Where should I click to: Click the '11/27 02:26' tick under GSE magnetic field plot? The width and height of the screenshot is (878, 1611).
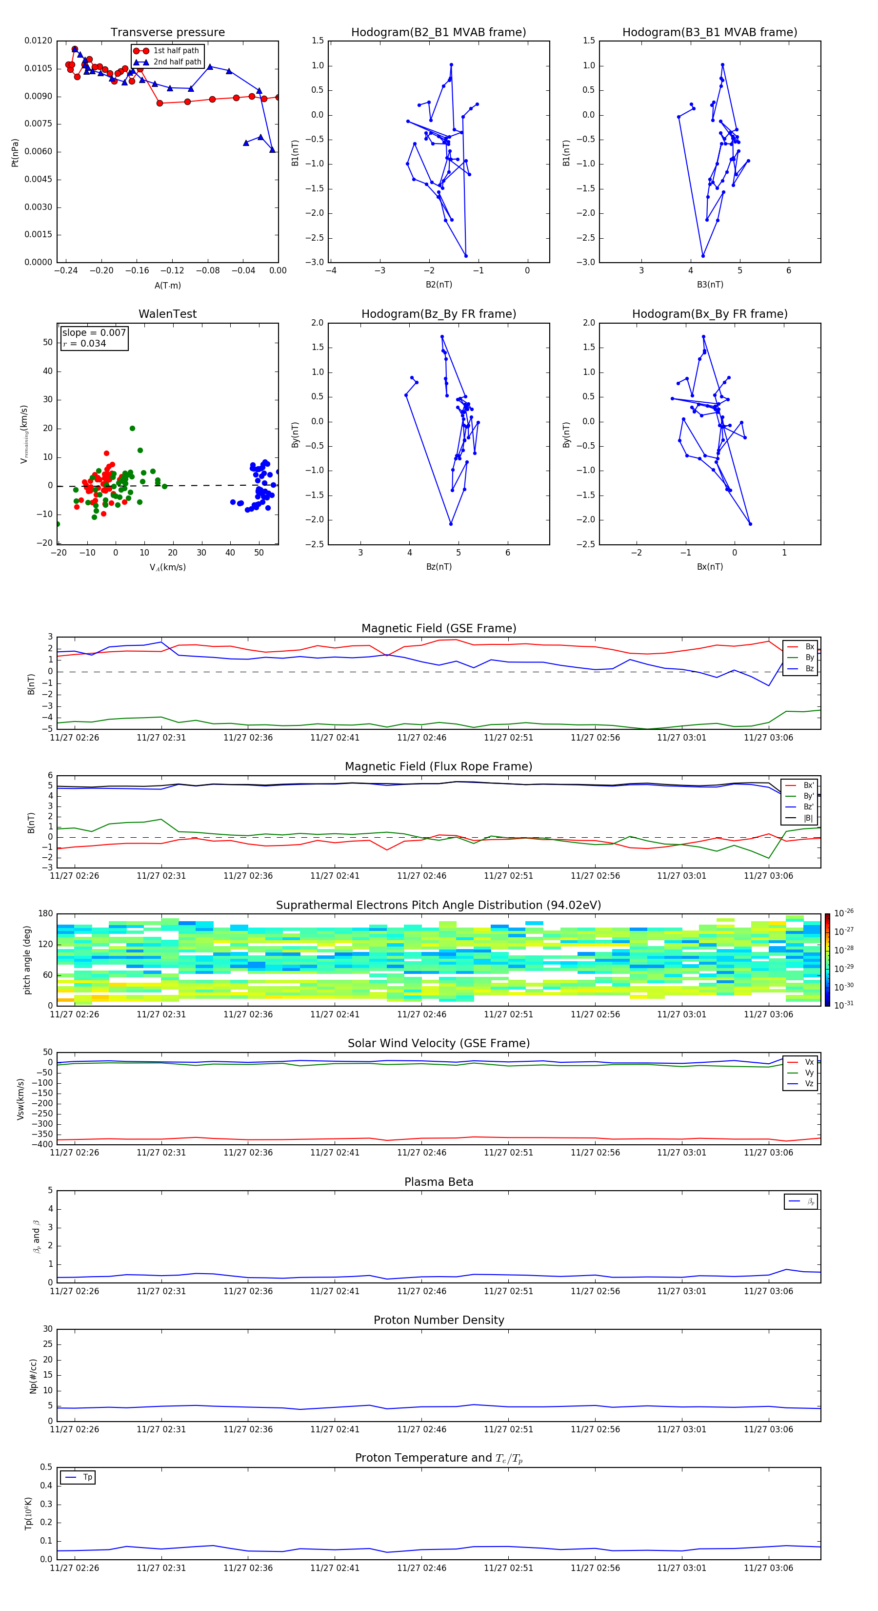(x=74, y=737)
